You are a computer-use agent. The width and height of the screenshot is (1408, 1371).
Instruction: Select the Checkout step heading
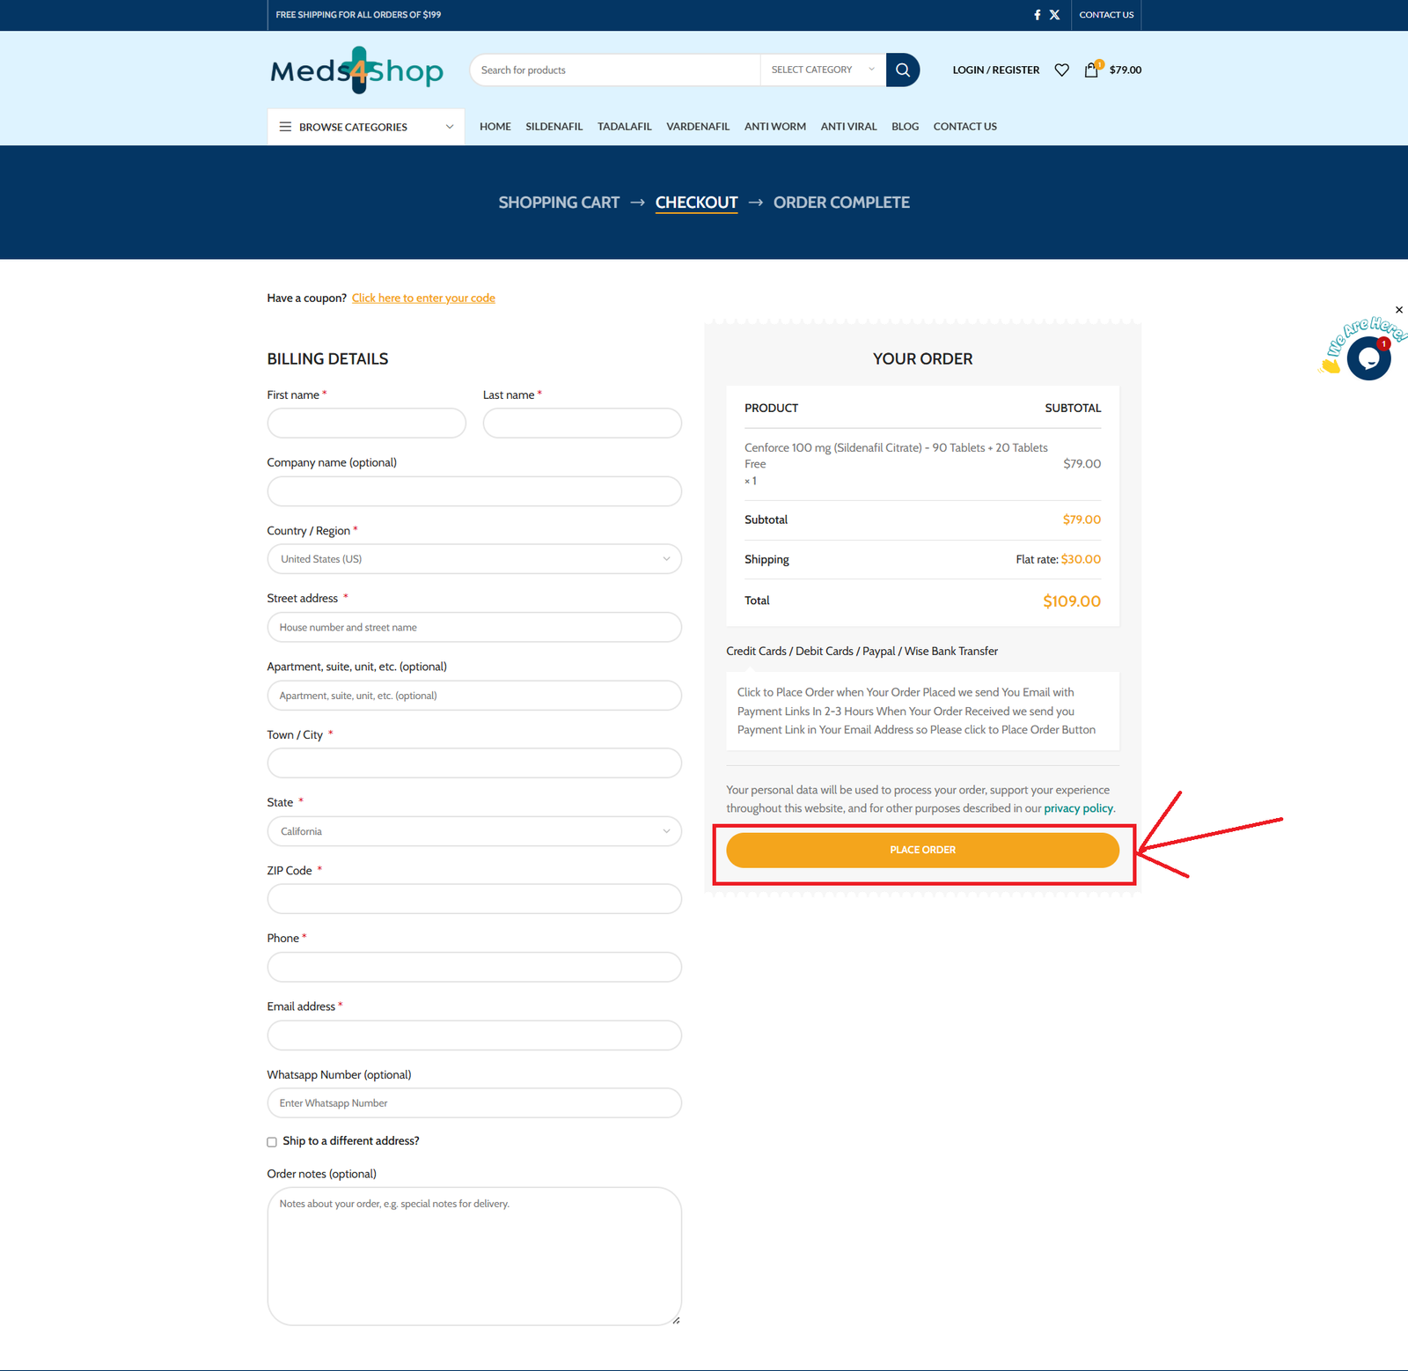point(696,203)
